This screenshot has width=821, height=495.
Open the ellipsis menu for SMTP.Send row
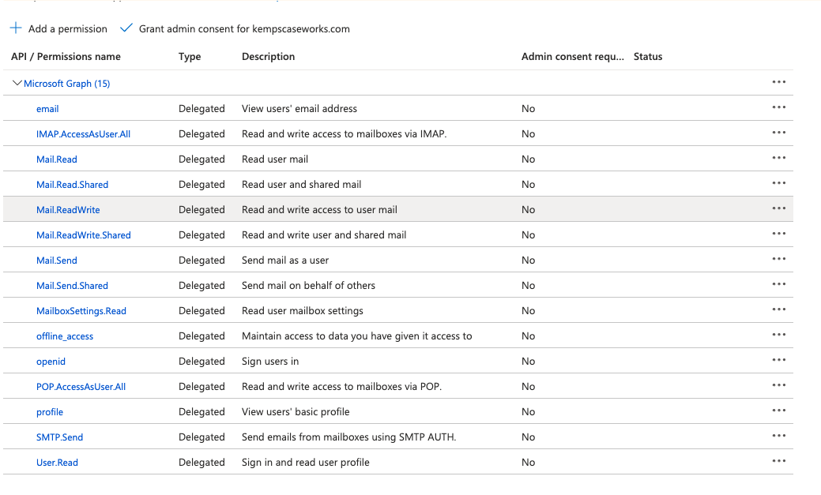click(x=779, y=436)
